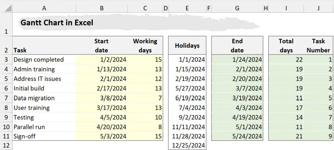Select the Task Number header cell
The height and width of the screenshot is (150, 334).
pyautogui.click(x=318, y=46)
